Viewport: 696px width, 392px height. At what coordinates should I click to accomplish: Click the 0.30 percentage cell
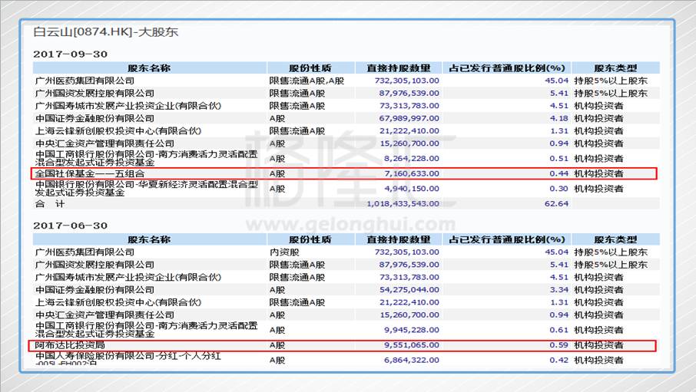pyautogui.click(x=558, y=189)
